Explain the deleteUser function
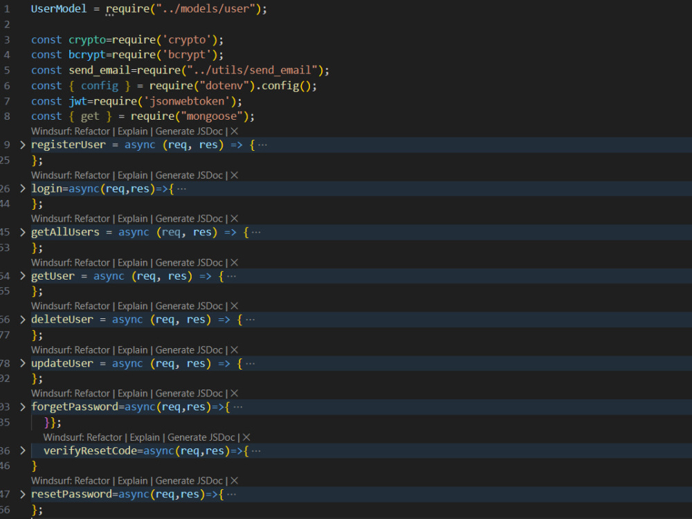The width and height of the screenshot is (692, 519). (x=133, y=307)
